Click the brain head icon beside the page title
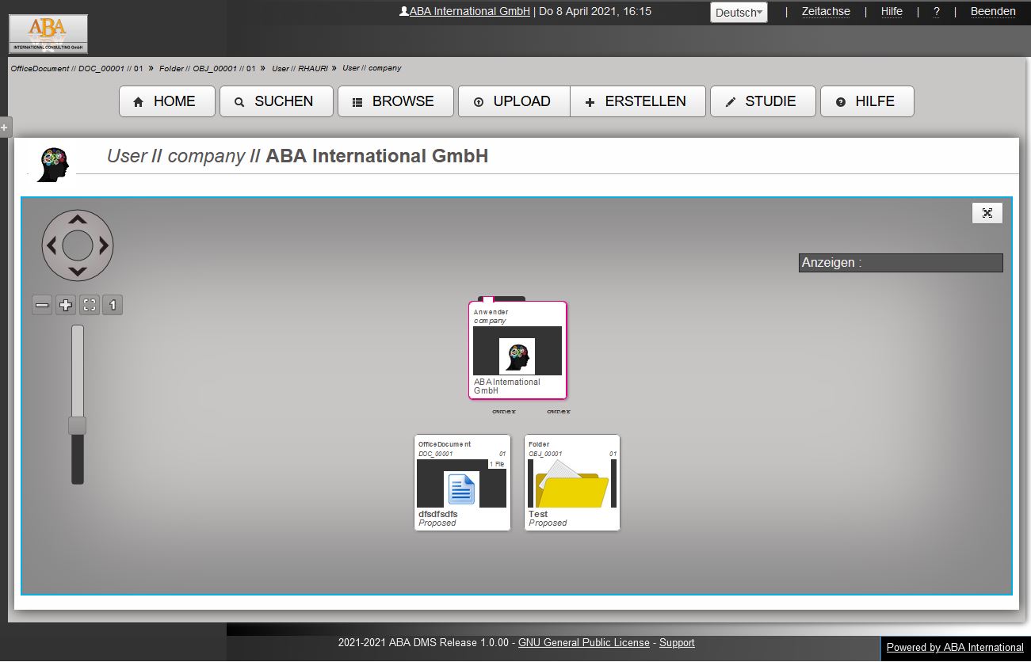The image size is (1031, 662). coord(53,165)
